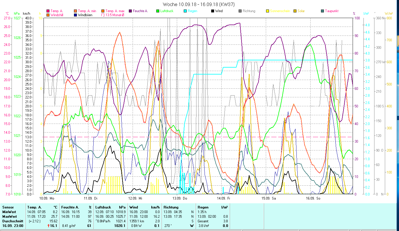Pick the black Wind legend swatch
399x231 pixels.
[213, 11]
